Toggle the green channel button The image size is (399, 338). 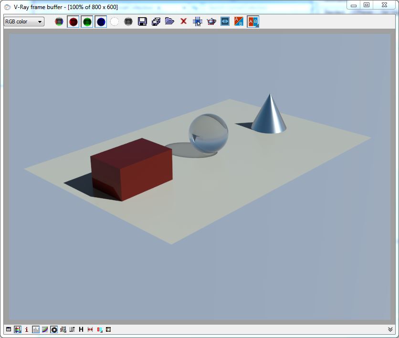(x=87, y=21)
